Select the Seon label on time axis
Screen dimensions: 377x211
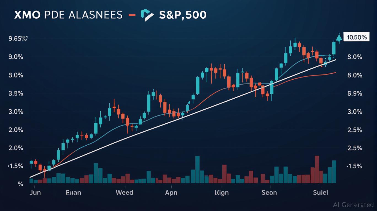point(269,192)
